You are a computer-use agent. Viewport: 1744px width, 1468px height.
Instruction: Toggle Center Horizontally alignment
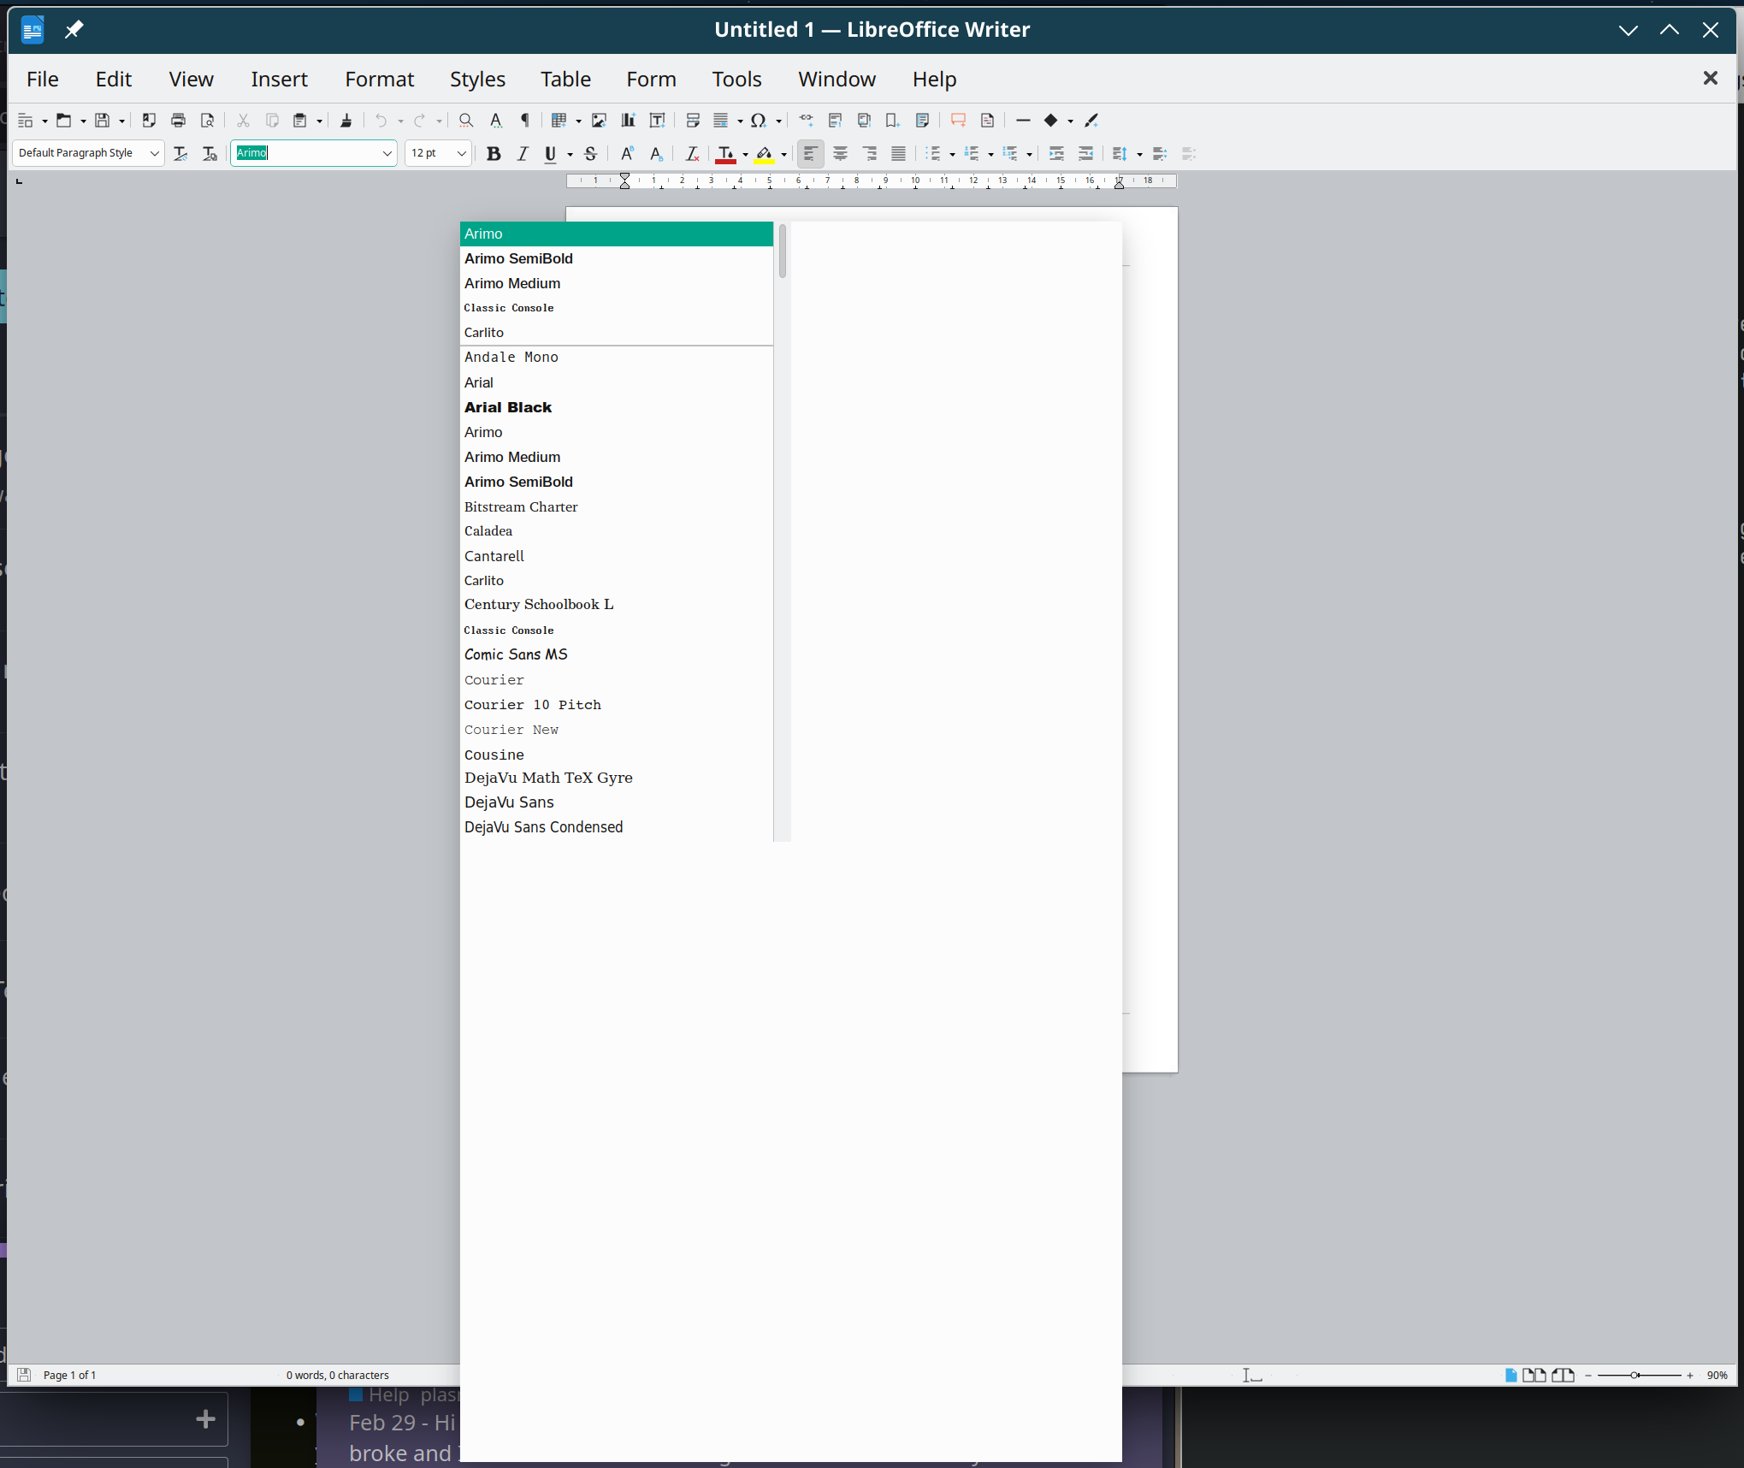click(x=841, y=154)
